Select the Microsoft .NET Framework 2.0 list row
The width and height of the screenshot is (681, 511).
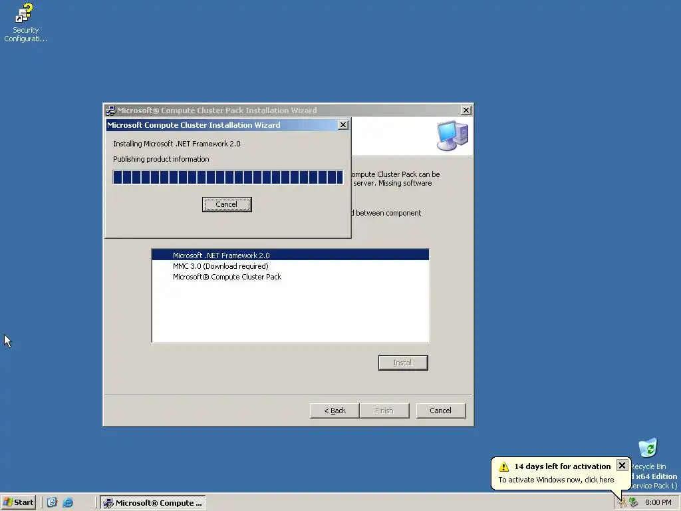290,255
